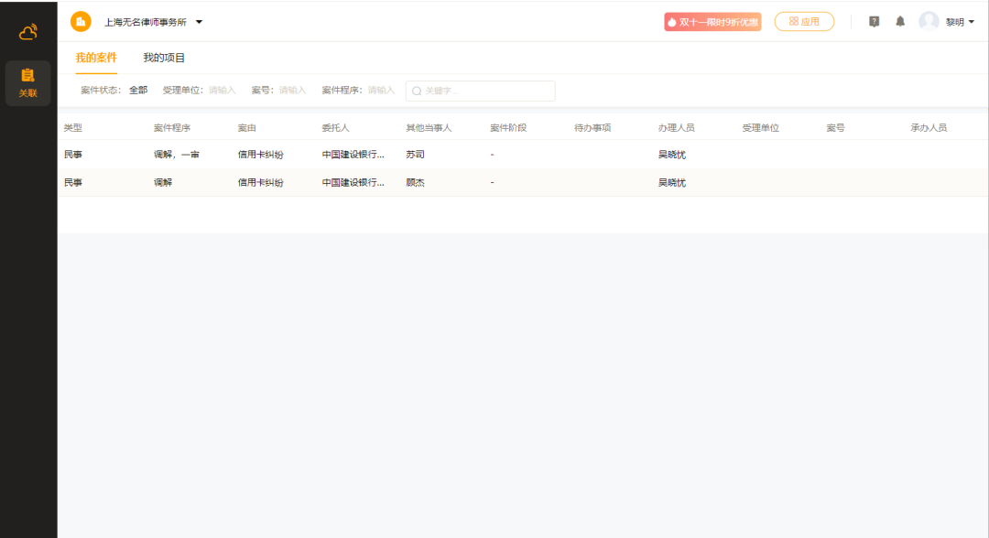Click the 案号 filter input field

click(292, 91)
